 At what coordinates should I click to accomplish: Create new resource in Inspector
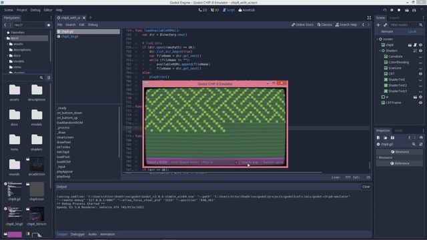click(x=378, y=138)
